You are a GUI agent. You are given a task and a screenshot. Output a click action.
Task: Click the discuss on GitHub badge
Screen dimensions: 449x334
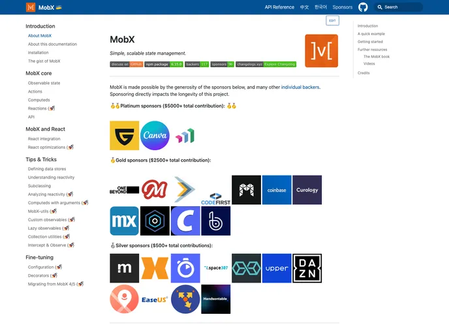127,64
